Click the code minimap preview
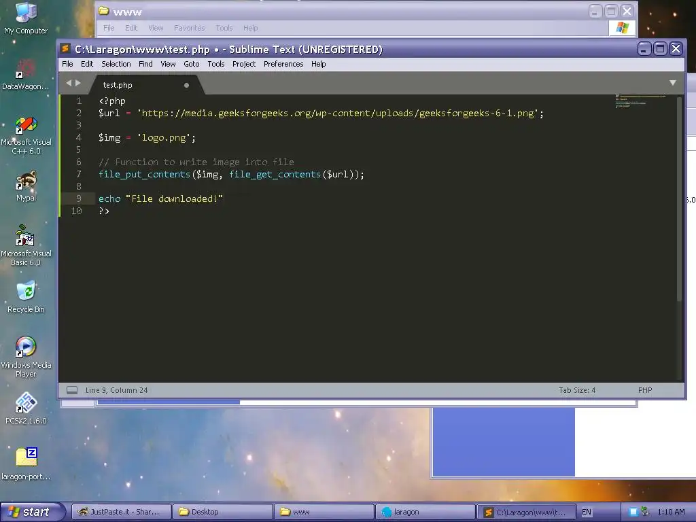 pos(640,101)
